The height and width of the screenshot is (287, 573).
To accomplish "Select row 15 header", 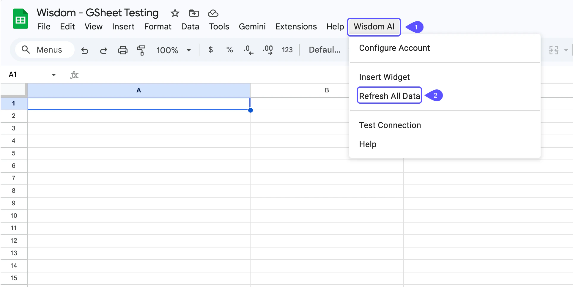I will click(14, 278).
